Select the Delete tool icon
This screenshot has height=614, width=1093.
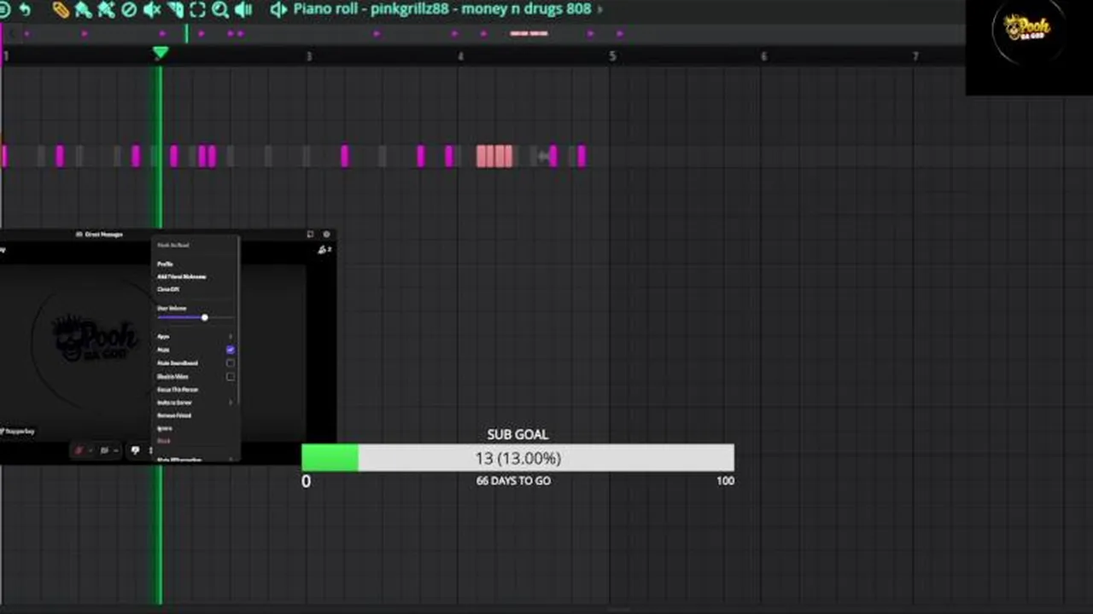tap(129, 9)
